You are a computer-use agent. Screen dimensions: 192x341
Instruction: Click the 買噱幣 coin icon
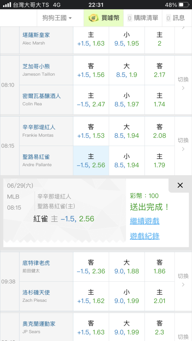(93, 18)
